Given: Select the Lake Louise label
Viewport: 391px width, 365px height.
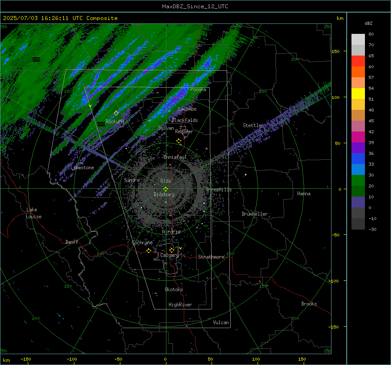Looking at the screenshot, I should (33, 213).
